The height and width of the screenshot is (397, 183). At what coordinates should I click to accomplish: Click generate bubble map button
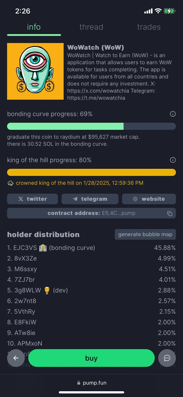point(145,234)
